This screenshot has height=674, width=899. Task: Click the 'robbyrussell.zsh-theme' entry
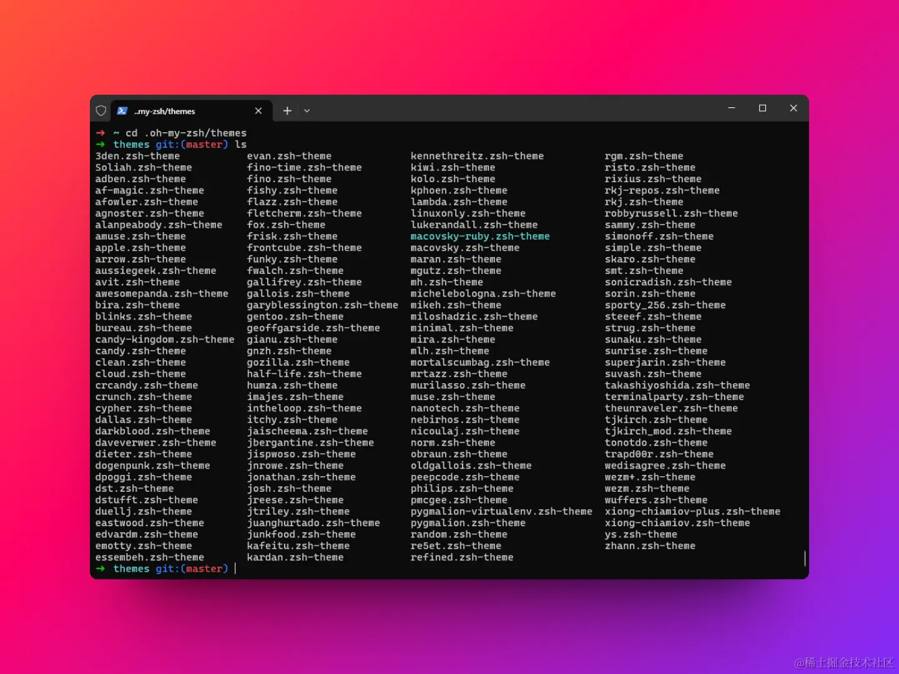pyautogui.click(x=671, y=213)
